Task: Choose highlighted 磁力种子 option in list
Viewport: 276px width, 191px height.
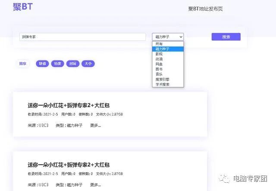Action: tap(168, 49)
